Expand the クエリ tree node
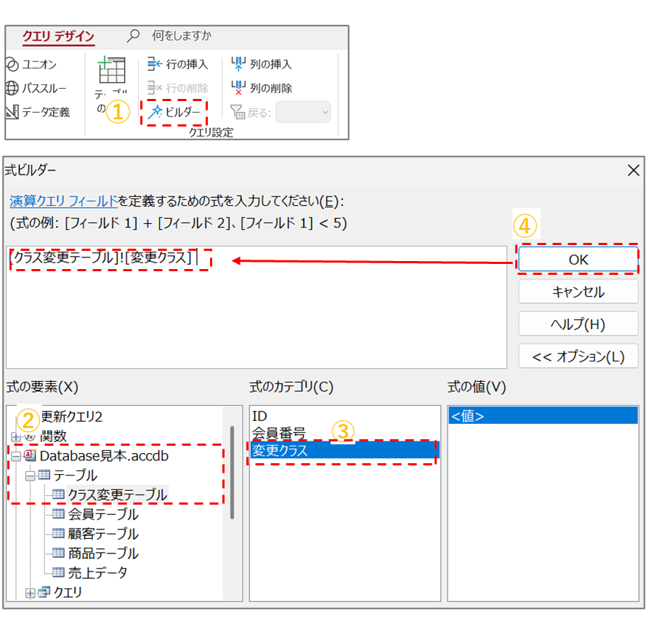The height and width of the screenshot is (629, 654). [x=31, y=593]
